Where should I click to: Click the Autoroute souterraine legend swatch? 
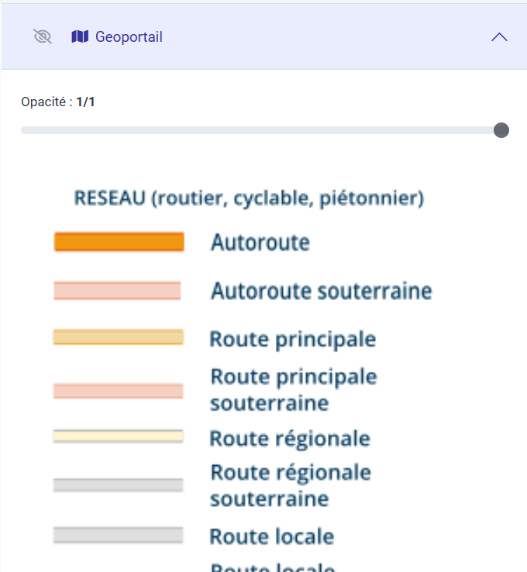[x=117, y=291]
